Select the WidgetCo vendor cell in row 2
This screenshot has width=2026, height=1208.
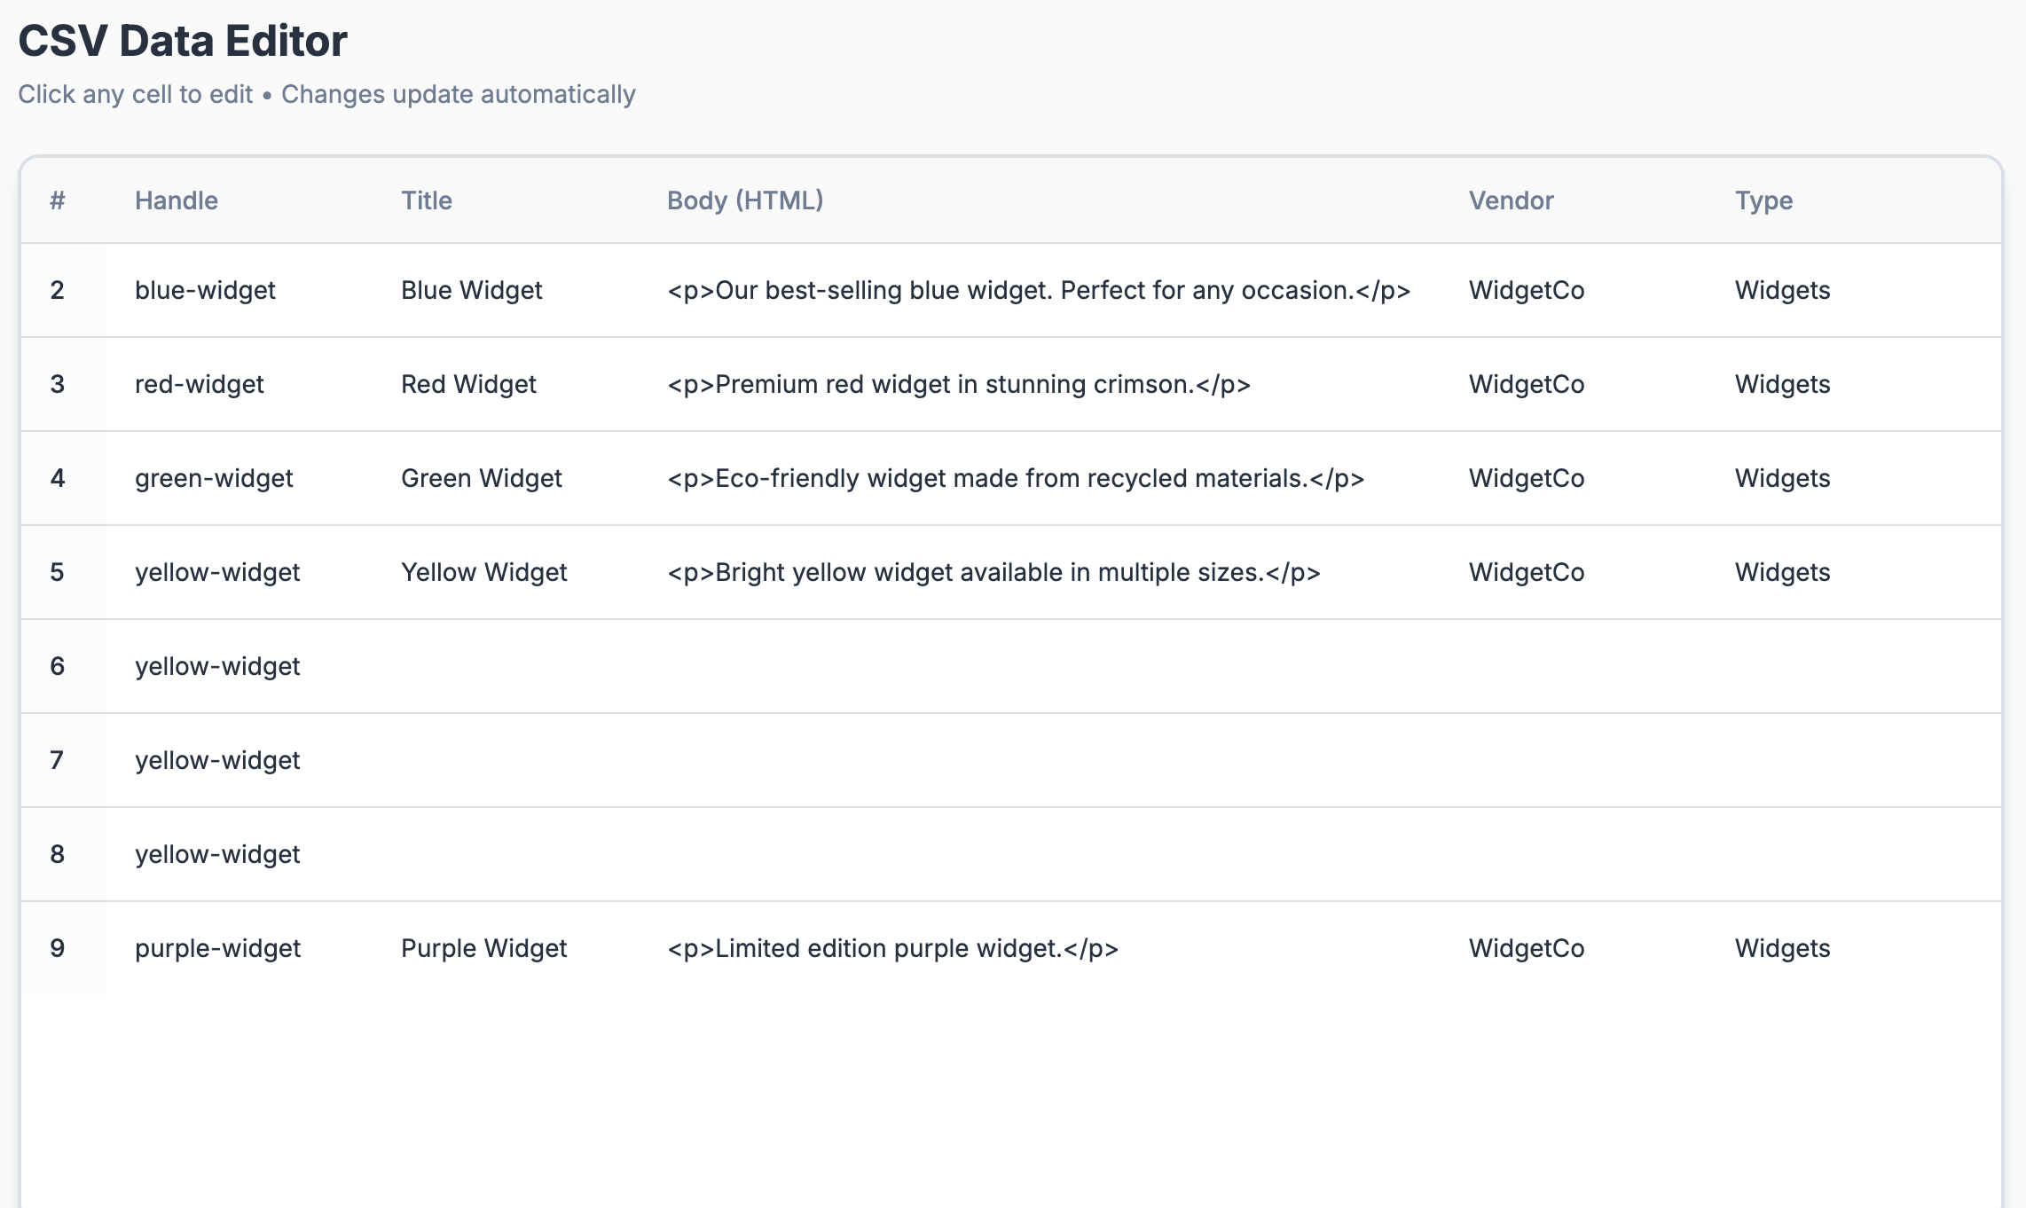[1526, 290]
